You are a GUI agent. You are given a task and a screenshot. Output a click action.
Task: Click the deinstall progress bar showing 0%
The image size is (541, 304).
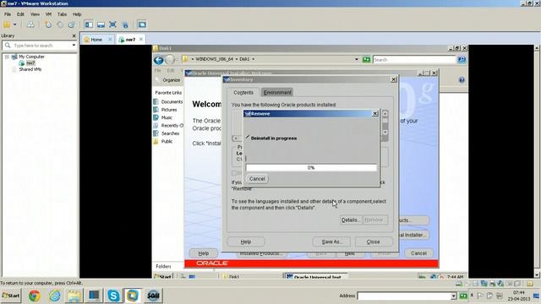tap(311, 167)
